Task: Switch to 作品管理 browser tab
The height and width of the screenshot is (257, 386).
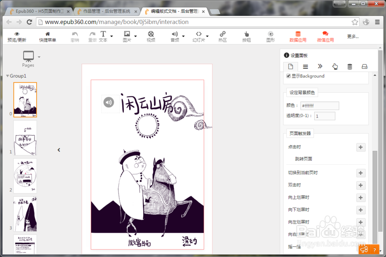Action: pyautogui.click(x=107, y=11)
